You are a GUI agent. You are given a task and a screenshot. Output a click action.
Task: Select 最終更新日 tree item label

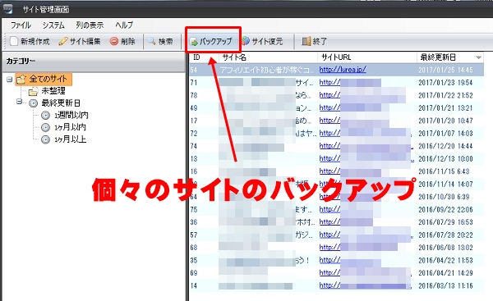[x=61, y=103]
